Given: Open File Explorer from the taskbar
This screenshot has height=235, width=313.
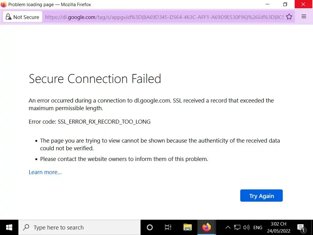Looking at the screenshot, I should [x=187, y=227].
